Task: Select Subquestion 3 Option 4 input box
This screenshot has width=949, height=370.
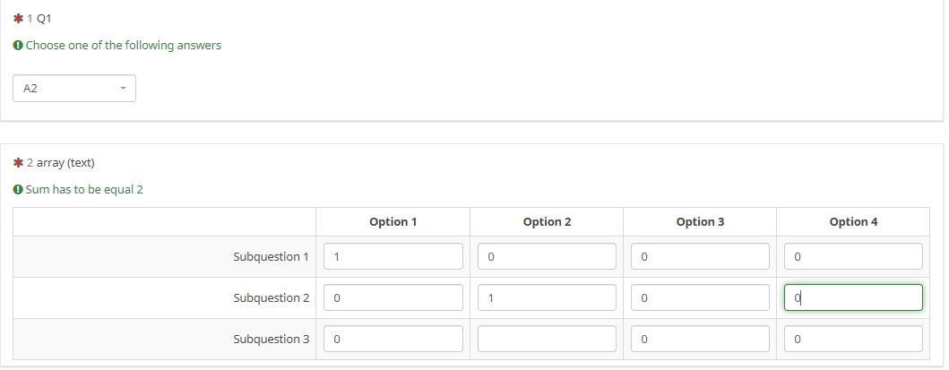Action: point(853,339)
